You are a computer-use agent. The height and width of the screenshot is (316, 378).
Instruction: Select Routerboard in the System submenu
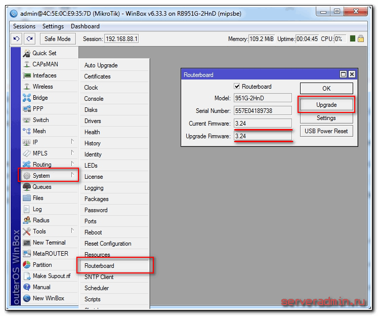[x=99, y=266]
